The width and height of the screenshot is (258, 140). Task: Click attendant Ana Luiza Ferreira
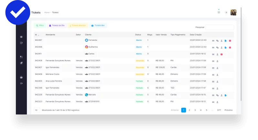(54, 81)
